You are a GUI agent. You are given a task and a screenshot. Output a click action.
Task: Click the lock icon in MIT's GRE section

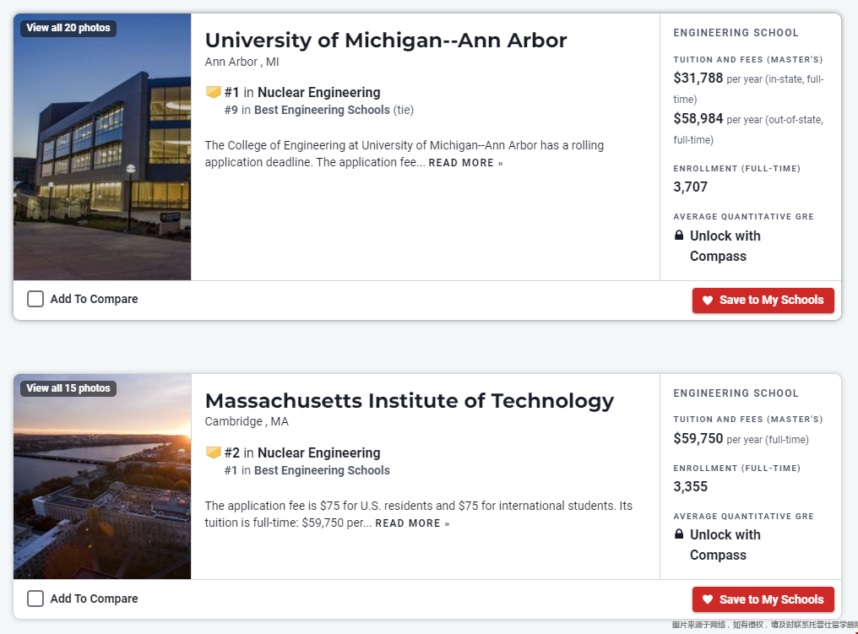click(679, 534)
